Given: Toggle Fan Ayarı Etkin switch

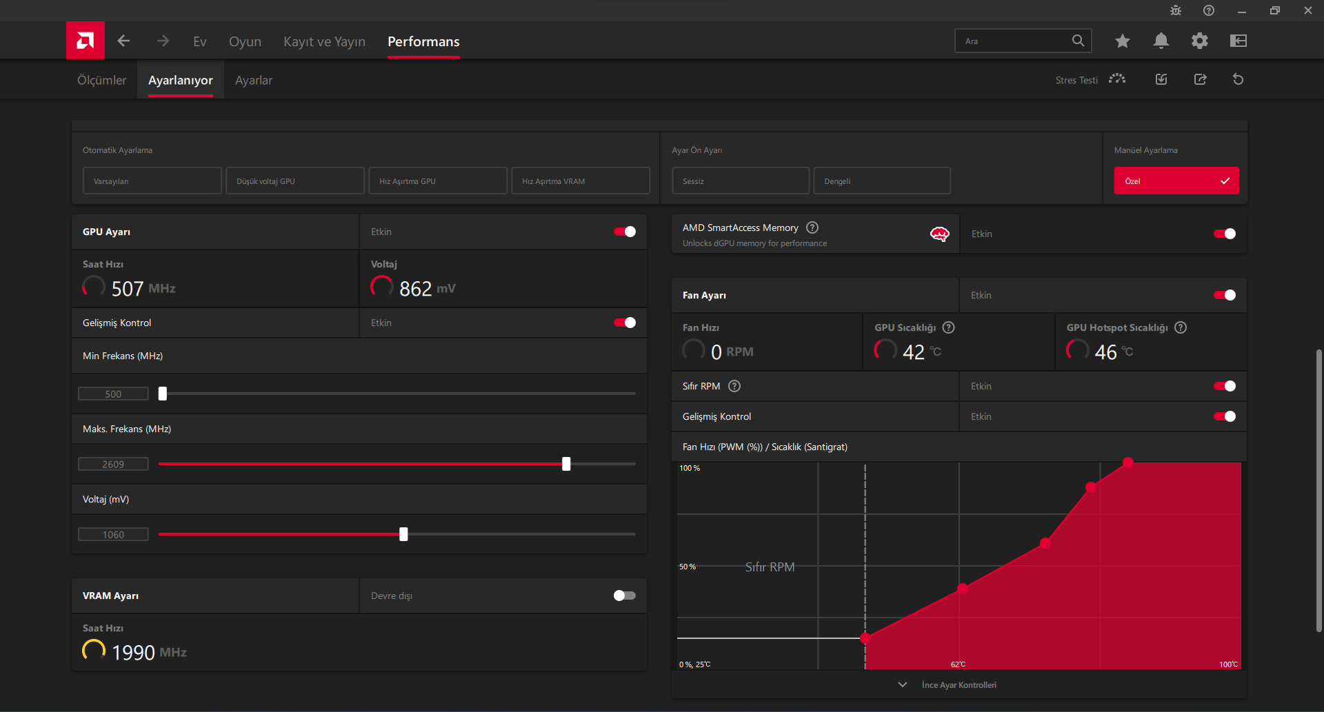Looking at the screenshot, I should click(x=1225, y=295).
